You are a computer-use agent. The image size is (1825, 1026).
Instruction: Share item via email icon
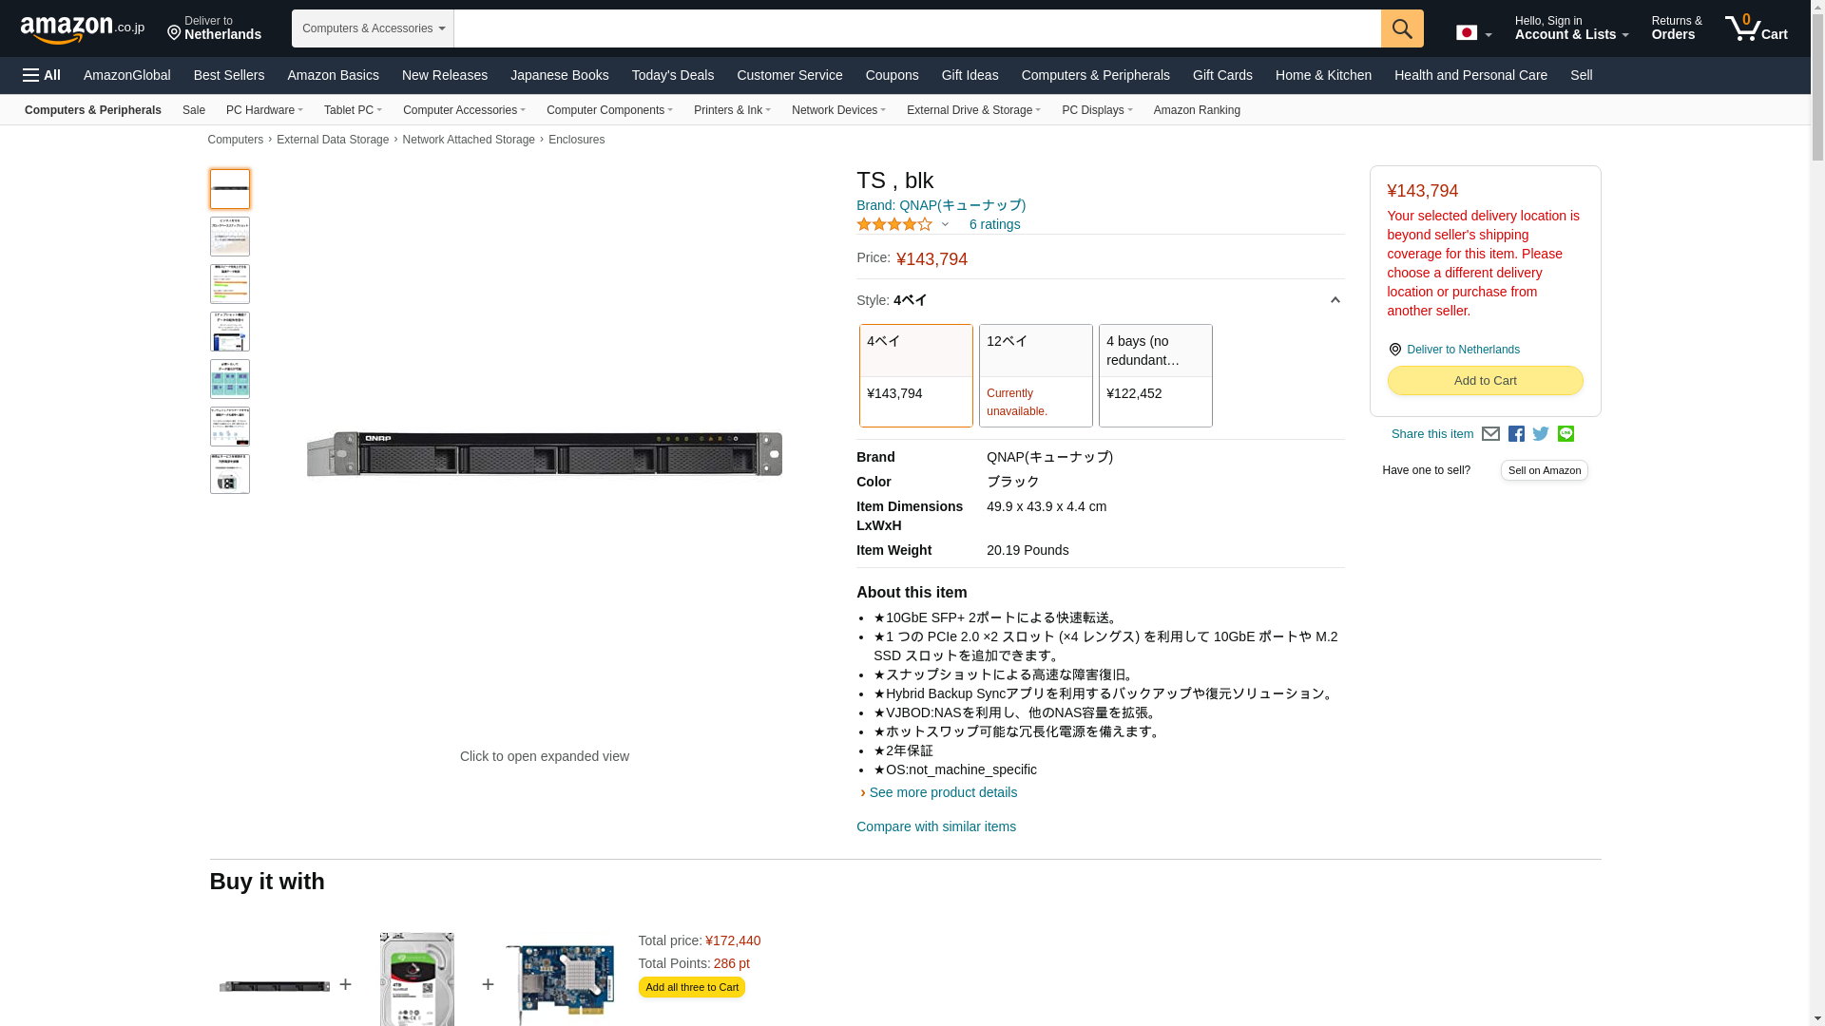[1490, 434]
